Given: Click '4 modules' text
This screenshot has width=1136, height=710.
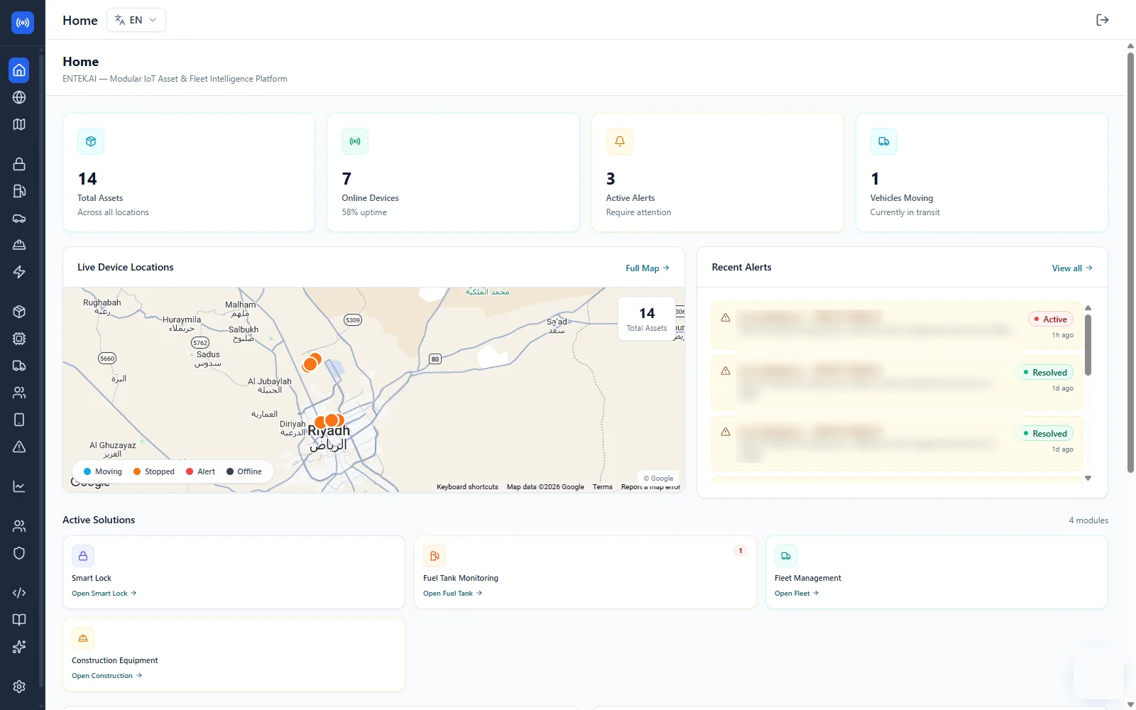Looking at the screenshot, I should click(1088, 520).
